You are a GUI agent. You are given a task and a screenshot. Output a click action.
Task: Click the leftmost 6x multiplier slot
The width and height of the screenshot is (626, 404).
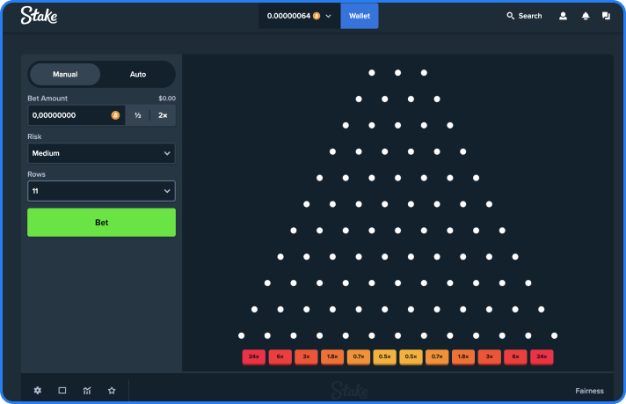(x=280, y=356)
